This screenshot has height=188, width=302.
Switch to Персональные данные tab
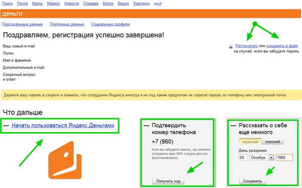[x=22, y=24]
